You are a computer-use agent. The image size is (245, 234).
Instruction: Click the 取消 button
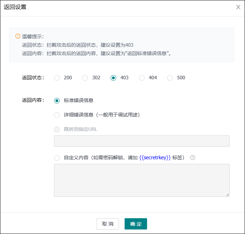click(x=108, y=224)
